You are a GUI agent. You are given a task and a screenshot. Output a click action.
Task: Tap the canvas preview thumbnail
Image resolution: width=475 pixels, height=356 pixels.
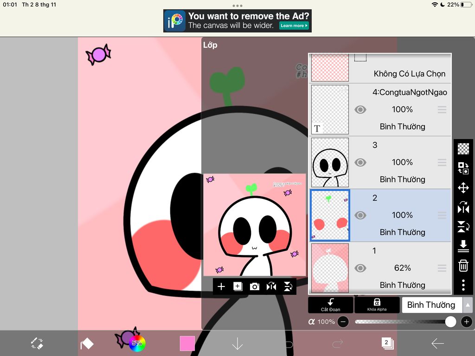[255, 225]
